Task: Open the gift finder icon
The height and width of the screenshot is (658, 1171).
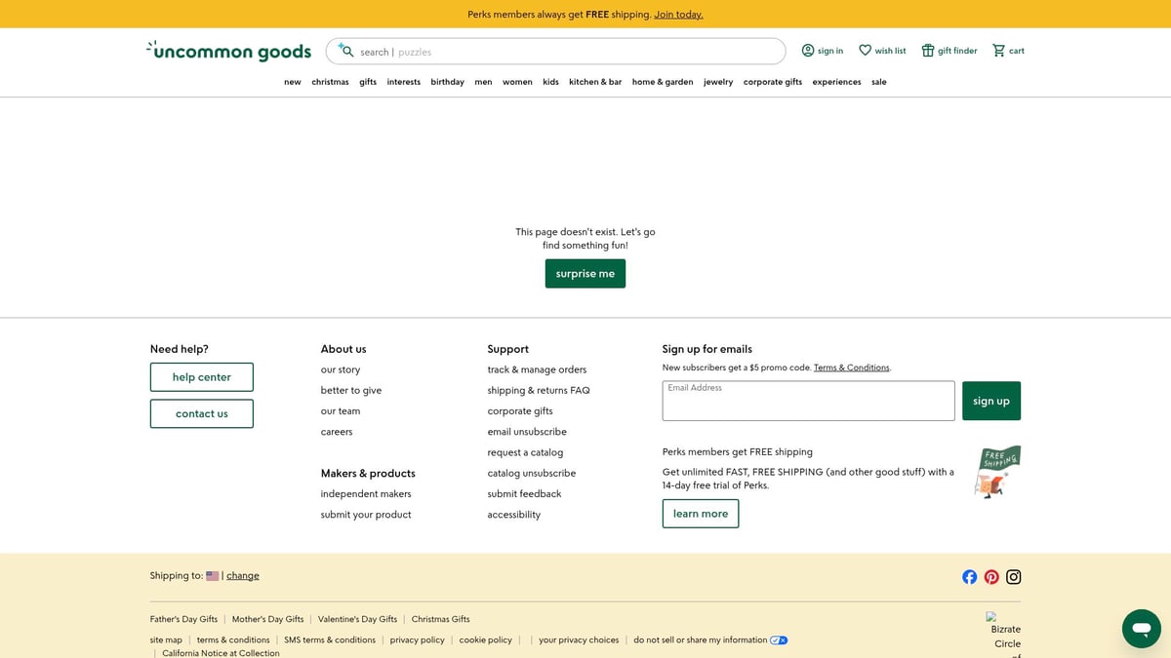Action: [927, 51]
